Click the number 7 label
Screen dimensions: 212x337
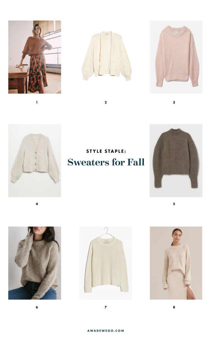coord(105,307)
